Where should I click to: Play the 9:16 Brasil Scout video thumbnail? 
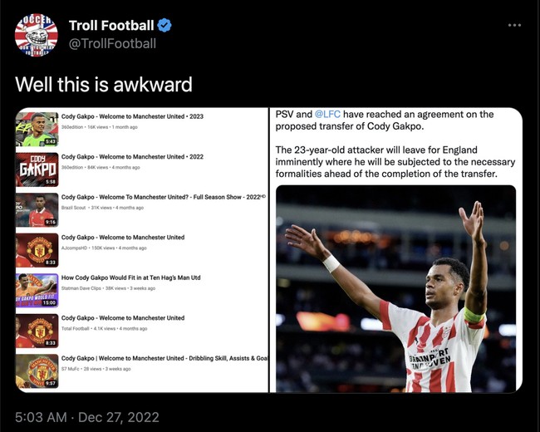(37, 209)
